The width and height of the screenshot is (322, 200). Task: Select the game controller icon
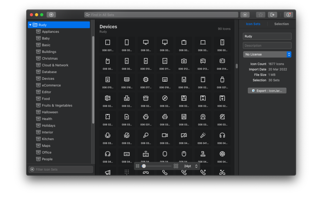click(x=203, y=61)
